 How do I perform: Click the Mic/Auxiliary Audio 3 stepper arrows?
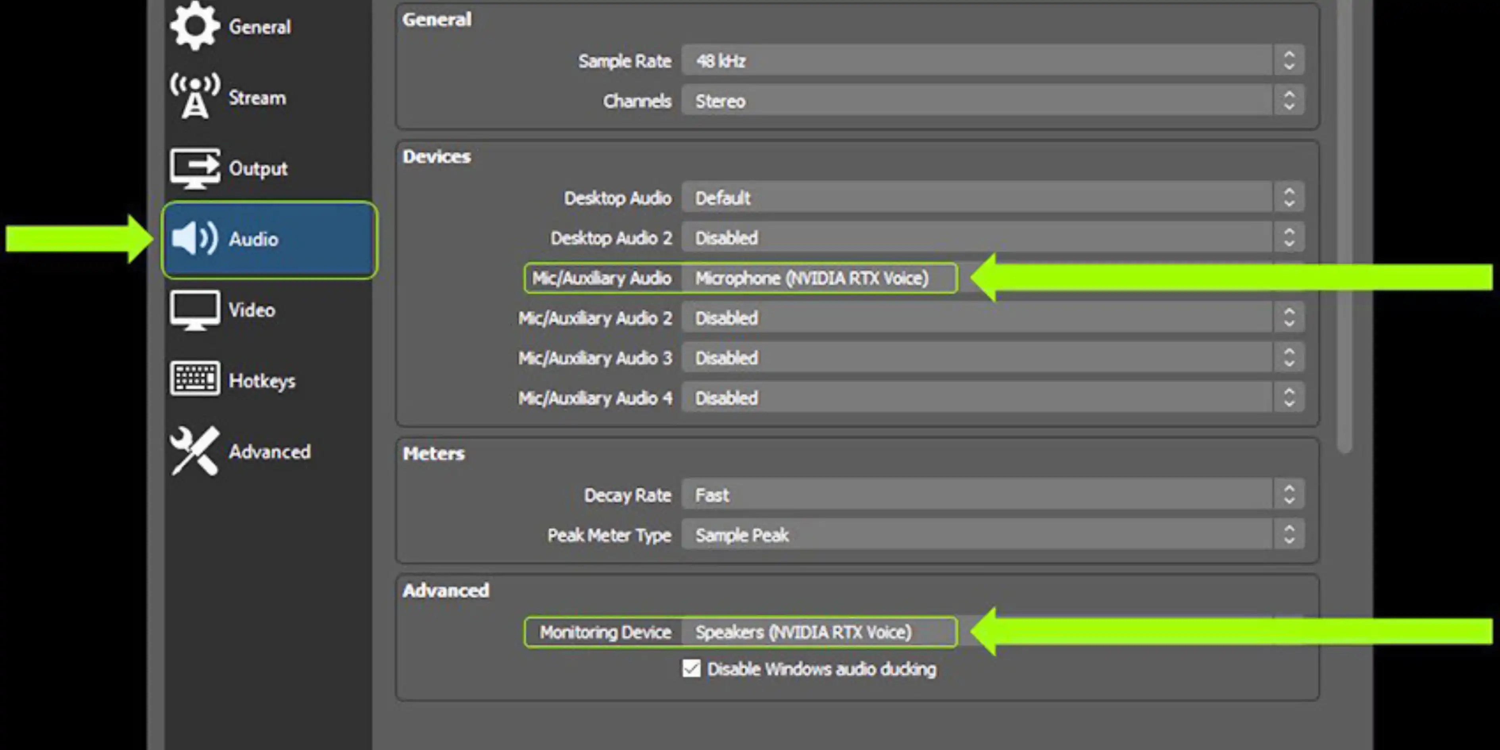[x=1288, y=358]
